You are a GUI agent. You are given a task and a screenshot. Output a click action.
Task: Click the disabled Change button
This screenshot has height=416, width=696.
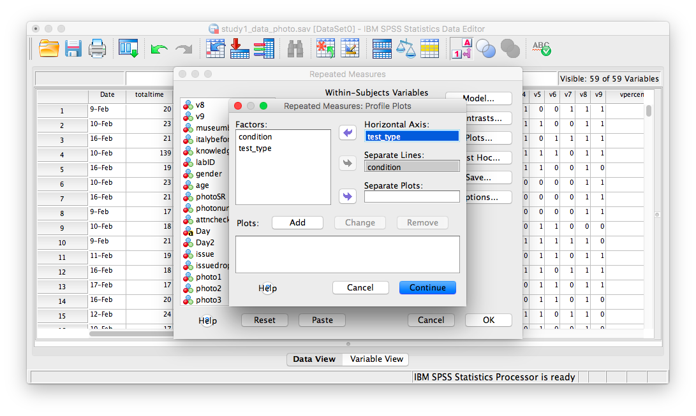tap(360, 222)
